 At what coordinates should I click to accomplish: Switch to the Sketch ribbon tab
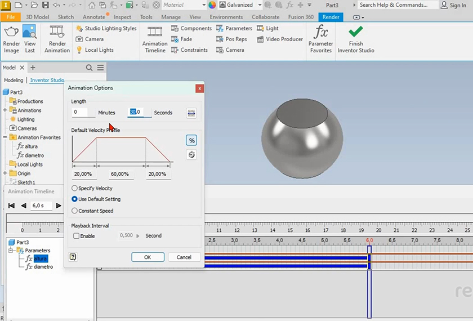click(66, 17)
